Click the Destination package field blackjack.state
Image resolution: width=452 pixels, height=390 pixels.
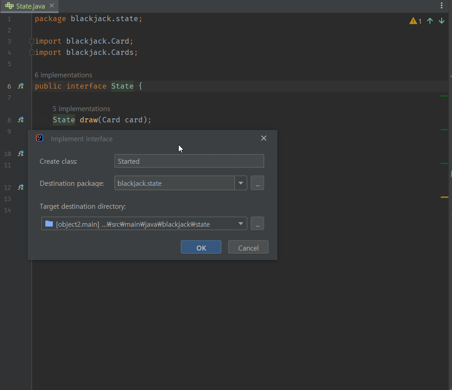(x=174, y=183)
